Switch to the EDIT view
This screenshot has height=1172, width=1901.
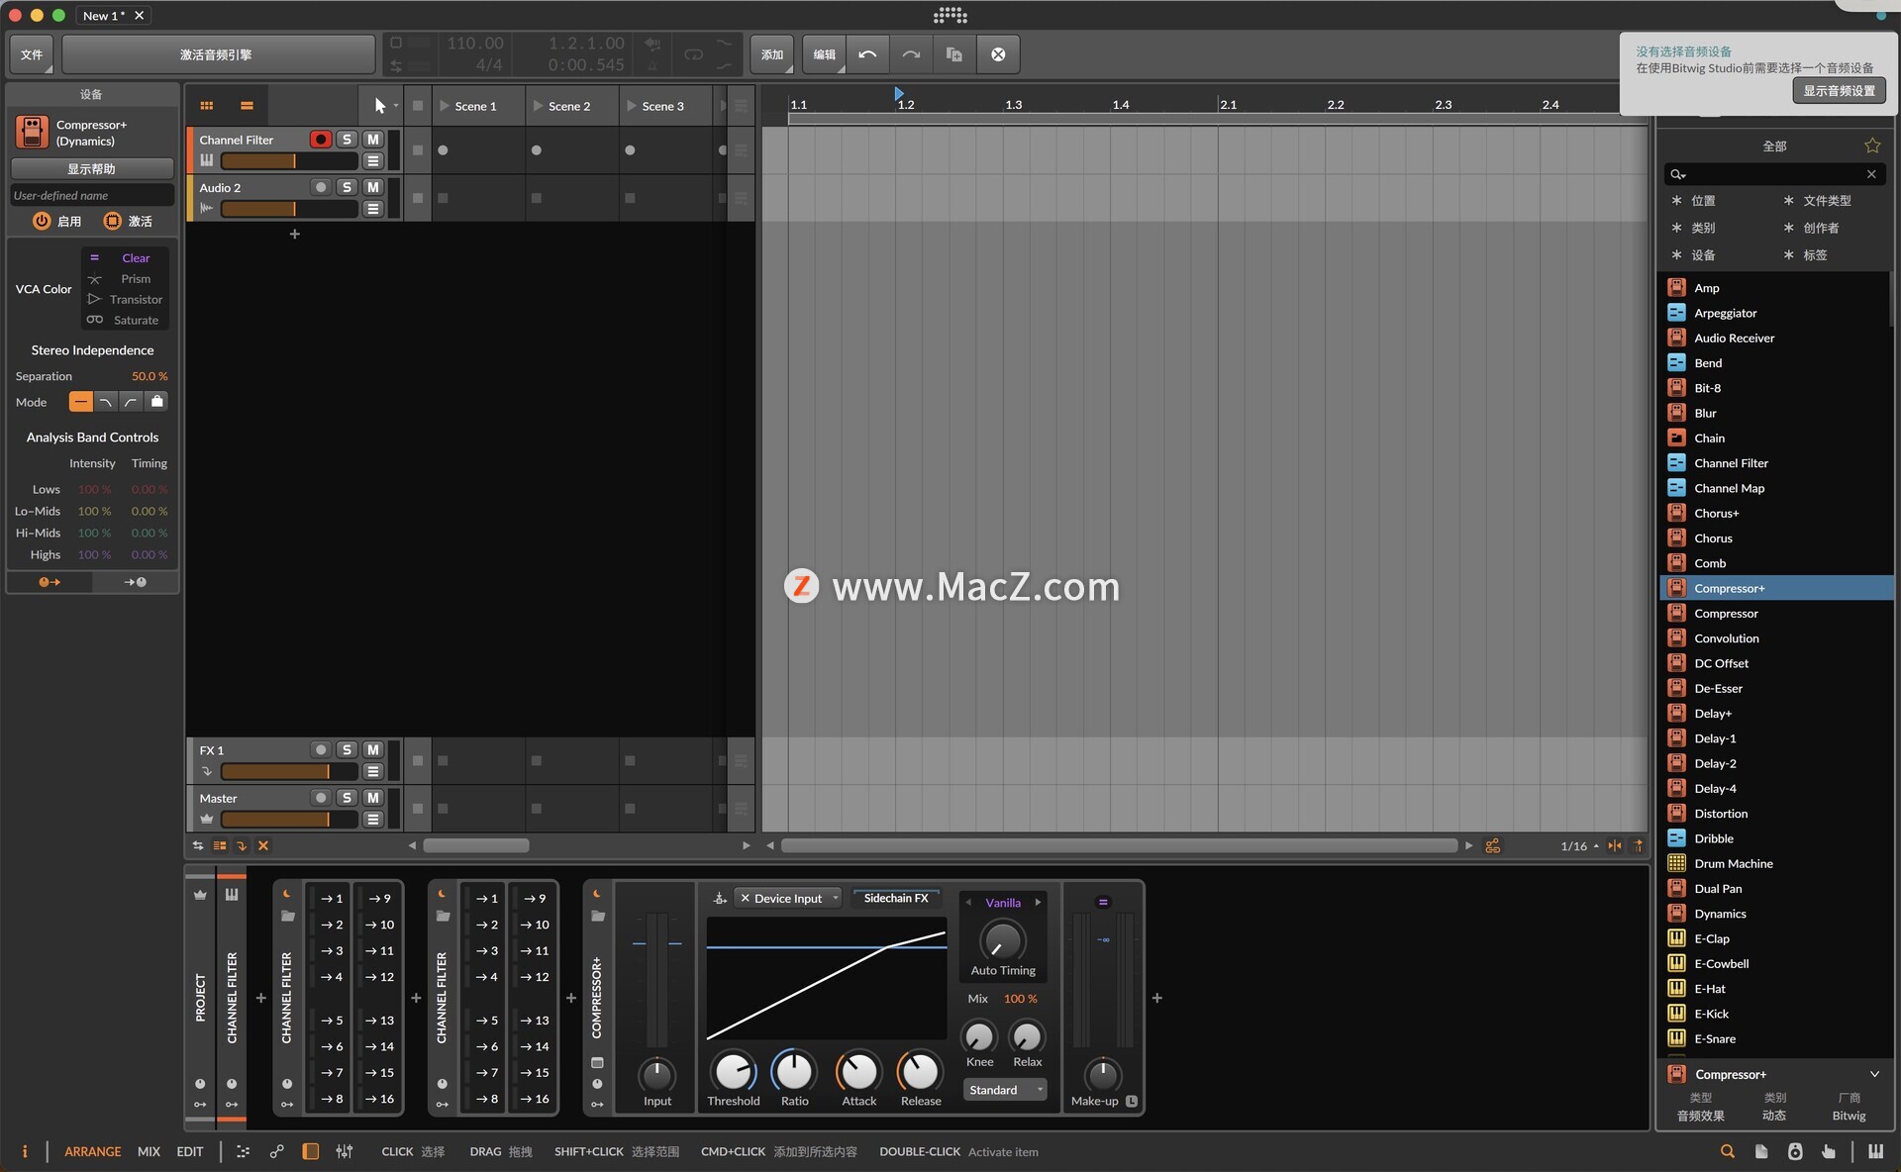(x=190, y=1151)
